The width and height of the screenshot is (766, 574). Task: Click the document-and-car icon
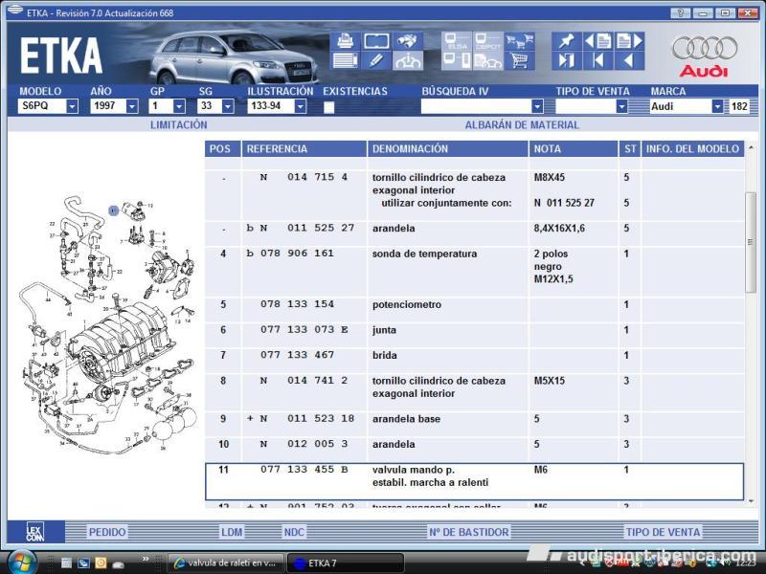click(487, 60)
